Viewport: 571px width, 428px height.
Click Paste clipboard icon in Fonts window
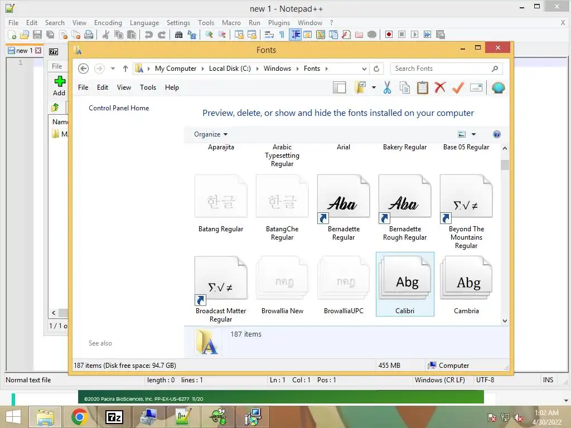click(x=423, y=87)
